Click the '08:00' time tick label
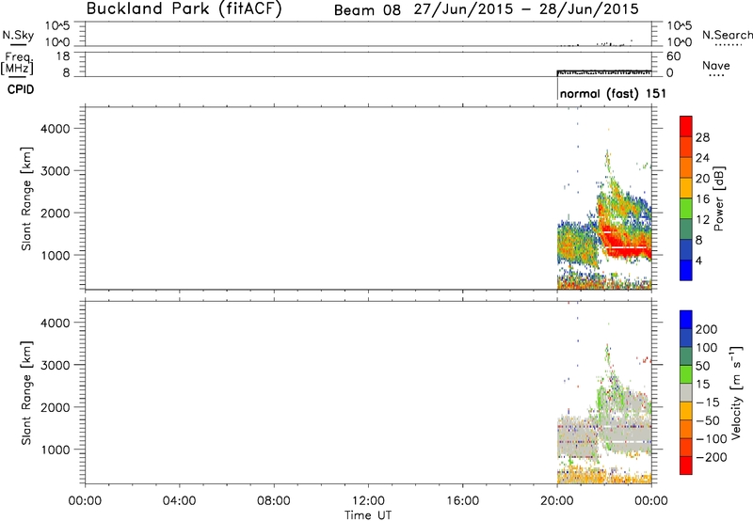This screenshot has width=753, height=521. [x=274, y=501]
